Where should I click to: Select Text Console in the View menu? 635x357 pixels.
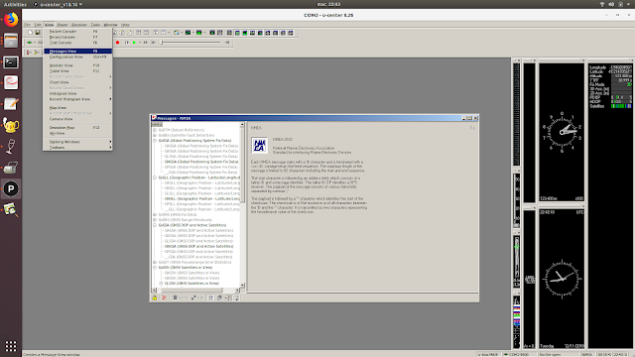[x=77, y=43]
